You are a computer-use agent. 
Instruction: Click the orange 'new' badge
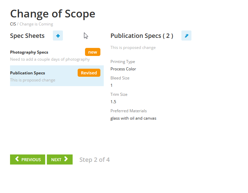[x=93, y=52]
